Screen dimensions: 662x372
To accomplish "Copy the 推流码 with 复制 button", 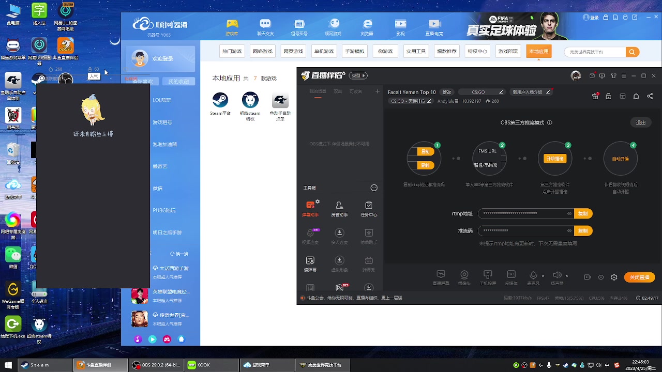I will [x=583, y=230].
